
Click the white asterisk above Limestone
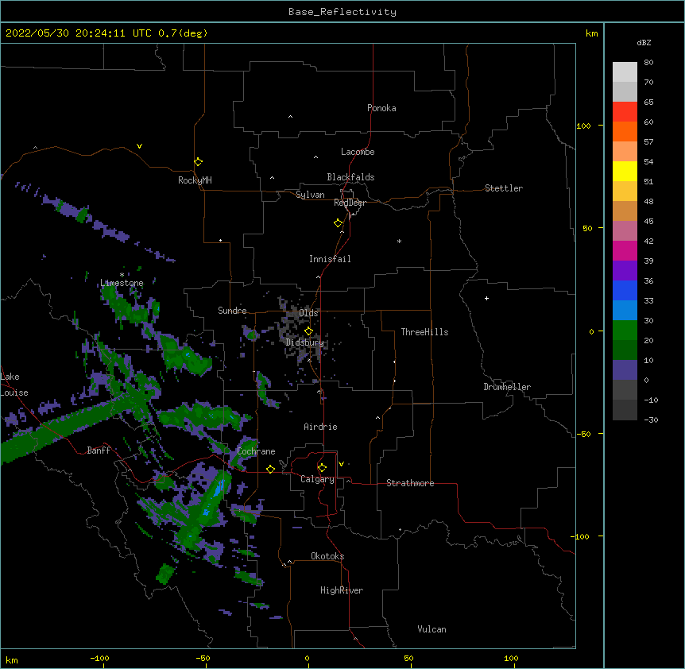[x=122, y=275]
